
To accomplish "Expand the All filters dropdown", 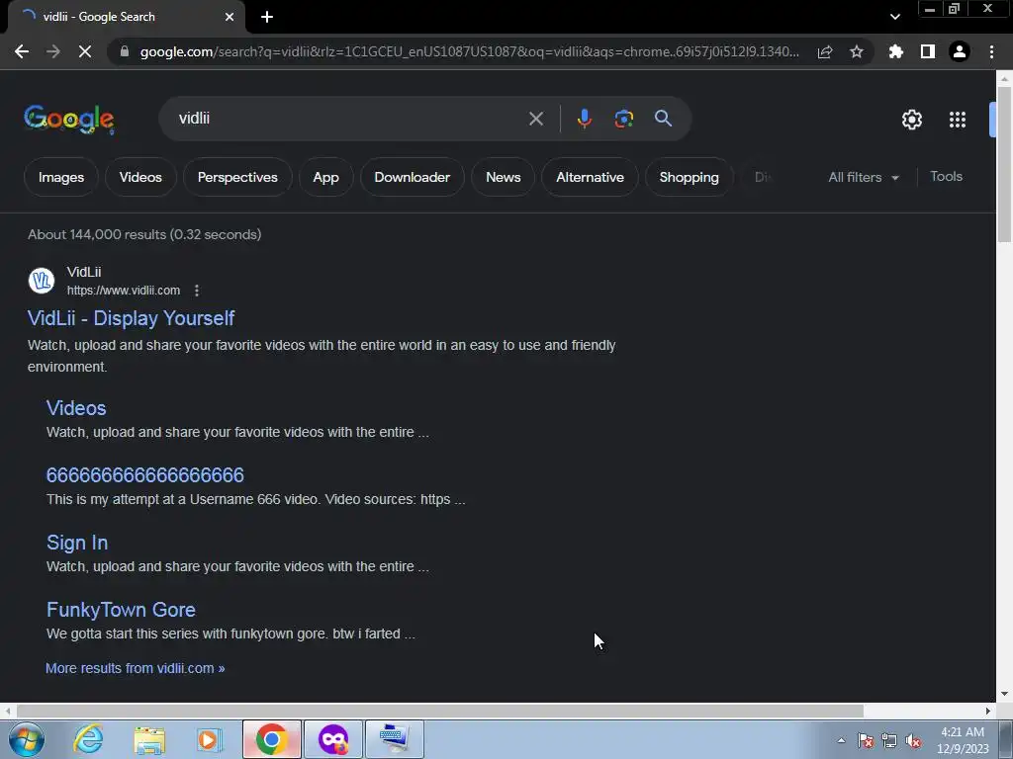I will point(863,177).
